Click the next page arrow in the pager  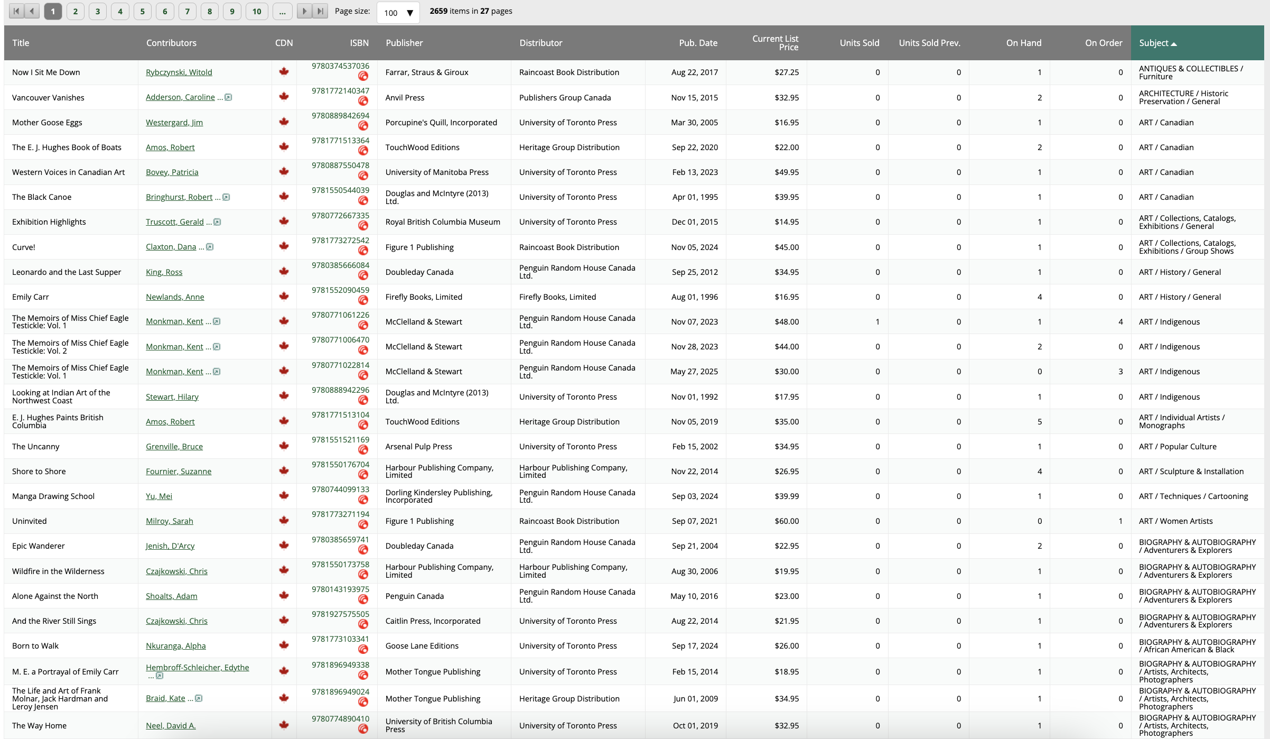coord(304,11)
